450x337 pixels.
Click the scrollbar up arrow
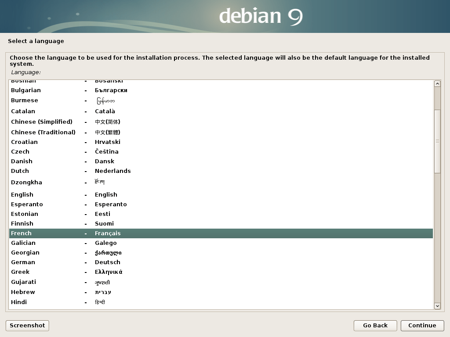point(437,84)
